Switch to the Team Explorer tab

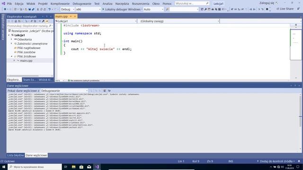tap(29, 80)
